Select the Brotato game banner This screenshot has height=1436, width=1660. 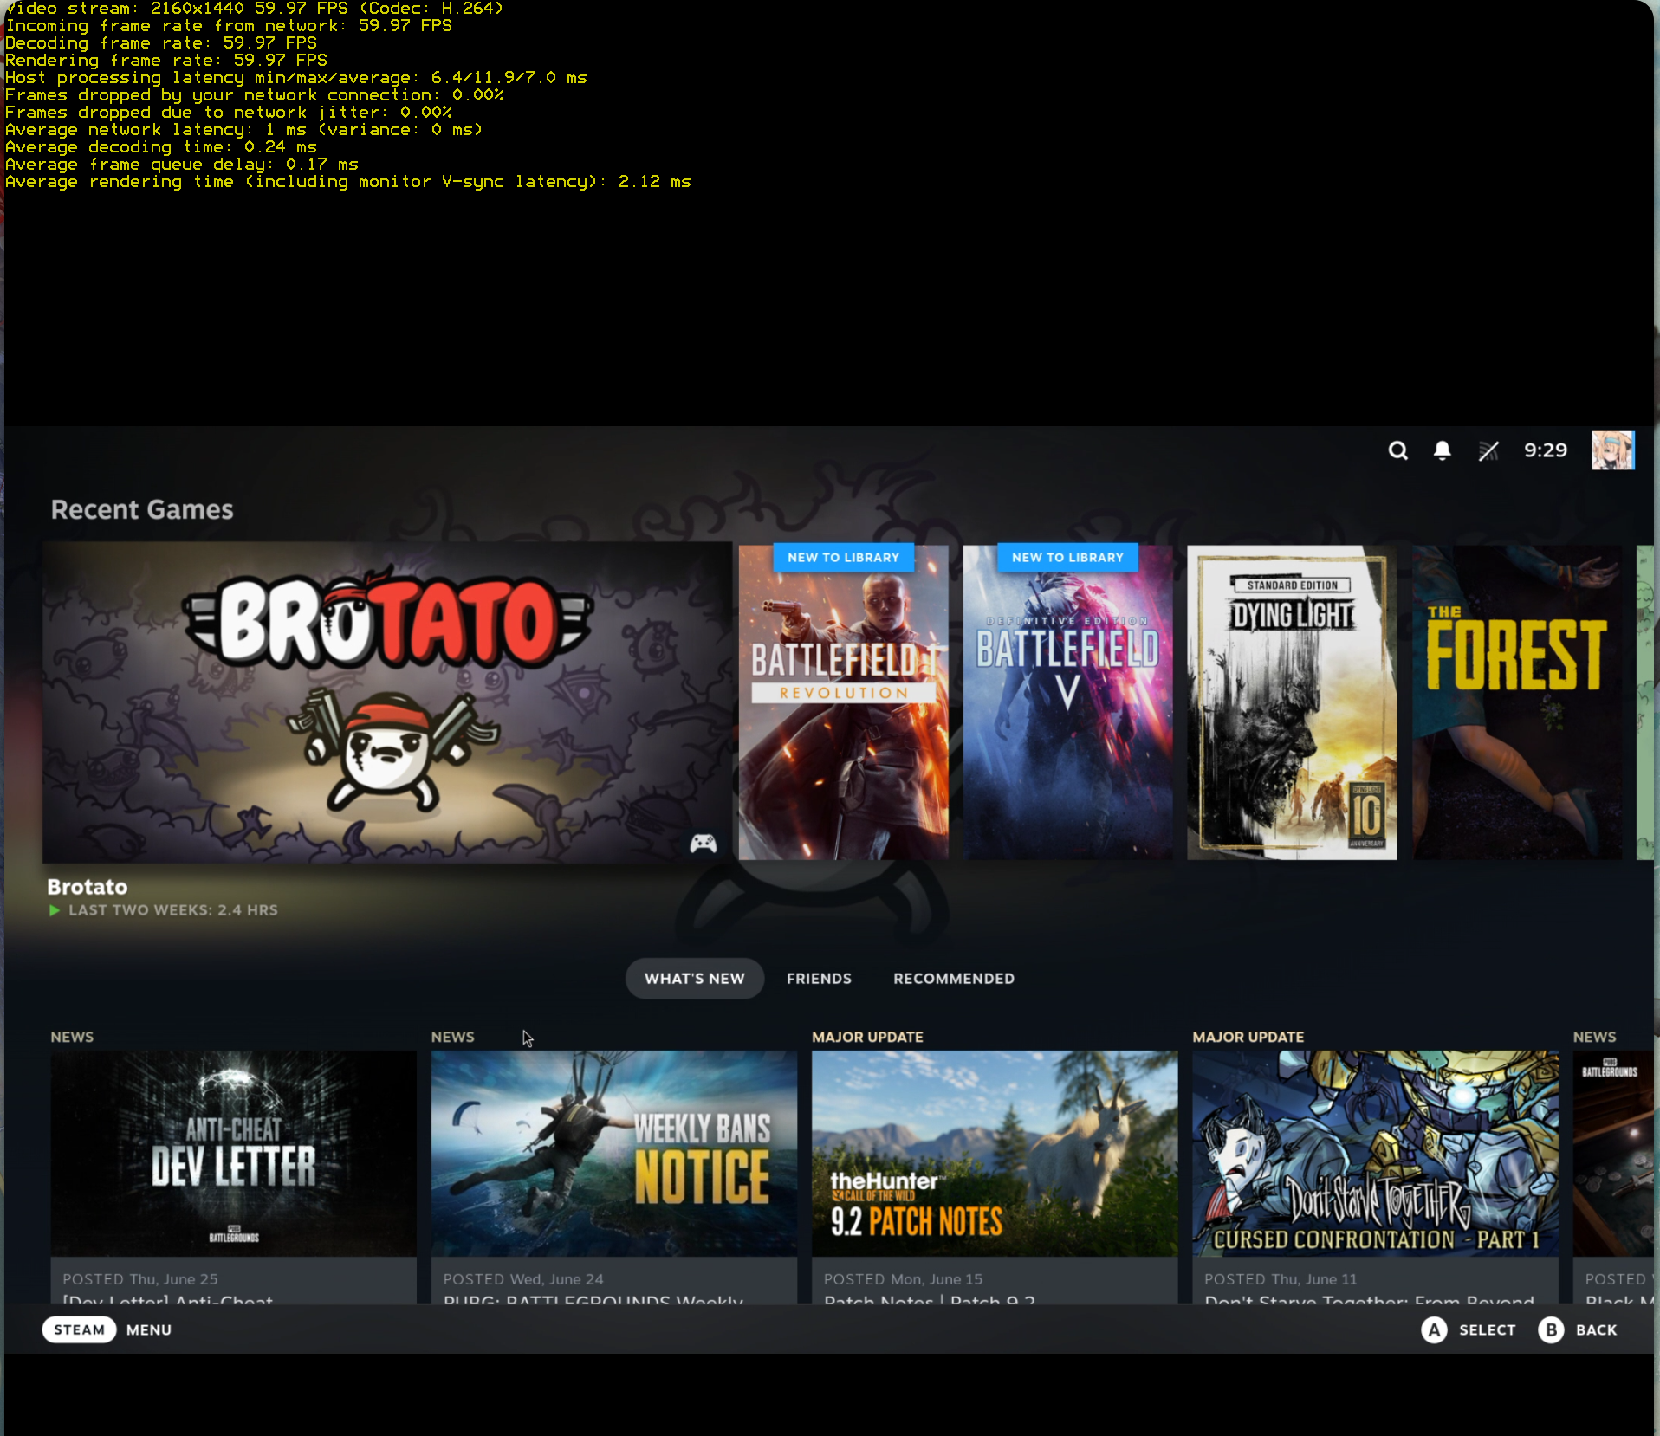coord(387,702)
